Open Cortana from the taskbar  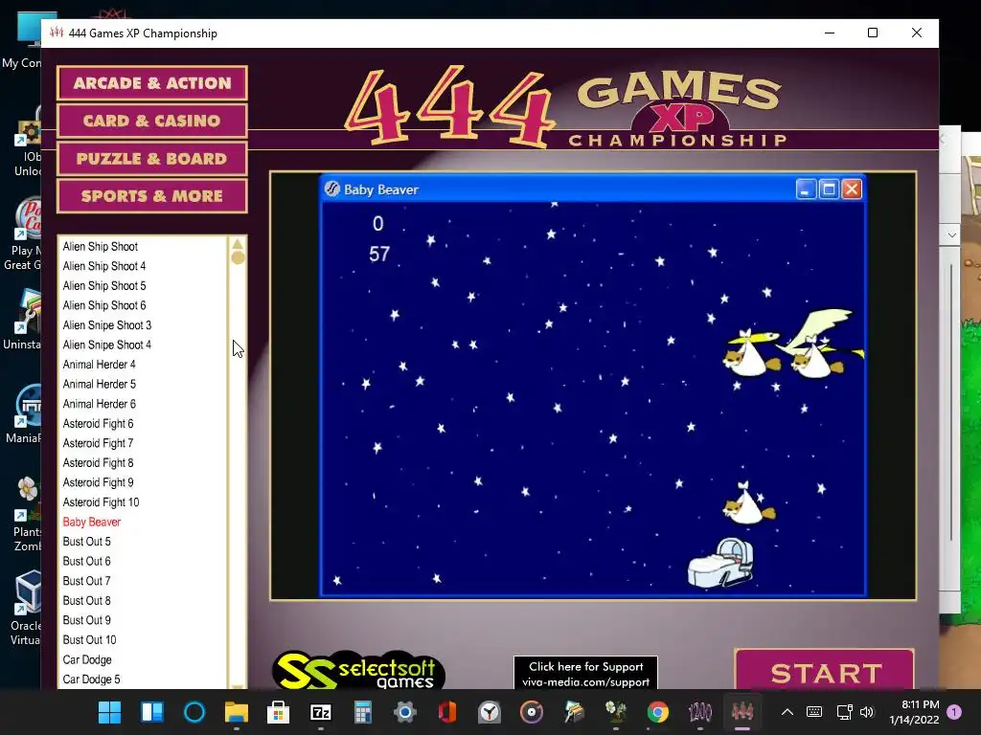[x=194, y=712]
